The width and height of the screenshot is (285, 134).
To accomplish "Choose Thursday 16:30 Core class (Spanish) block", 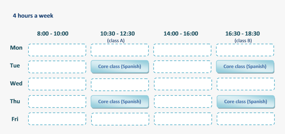I will 246,101.
